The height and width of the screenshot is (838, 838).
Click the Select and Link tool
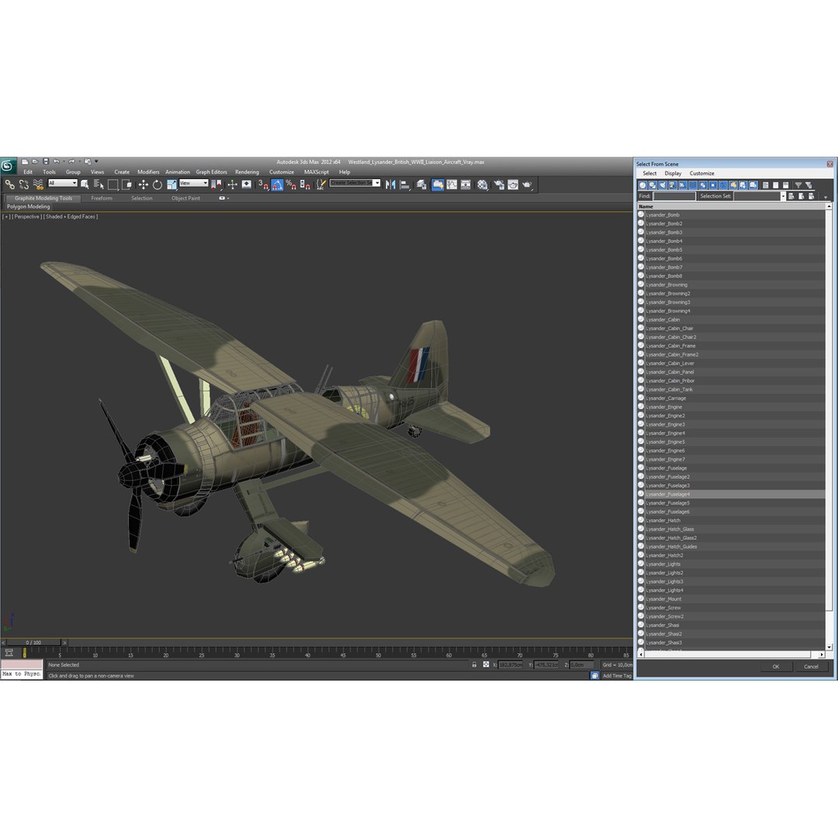click(9, 185)
